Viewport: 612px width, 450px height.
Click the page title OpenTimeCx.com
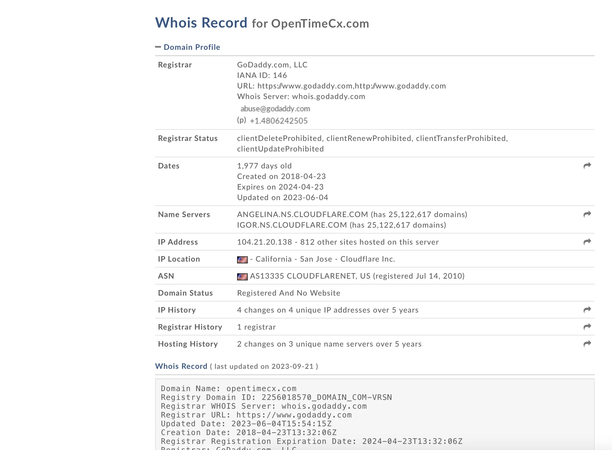(320, 23)
